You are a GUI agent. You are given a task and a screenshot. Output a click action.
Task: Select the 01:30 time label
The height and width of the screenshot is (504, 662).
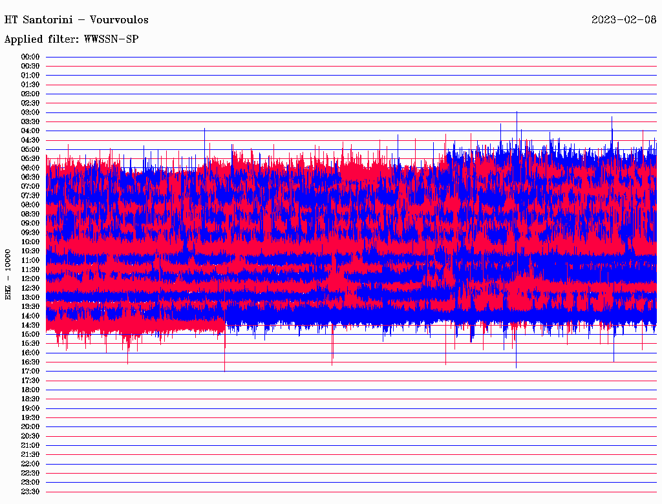[x=30, y=85]
